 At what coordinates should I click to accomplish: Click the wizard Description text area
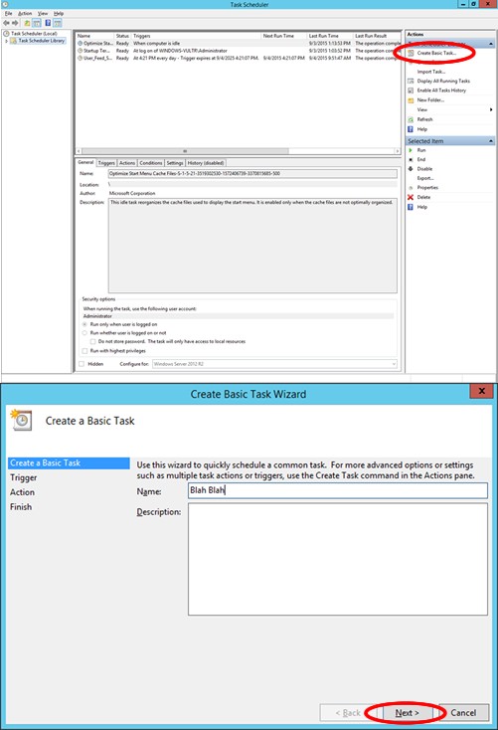338,559
